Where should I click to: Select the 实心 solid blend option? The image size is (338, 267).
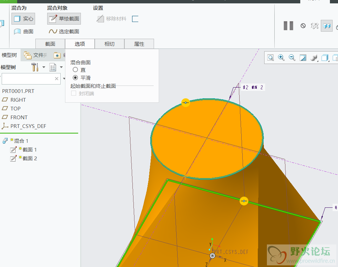click(23, 19)
